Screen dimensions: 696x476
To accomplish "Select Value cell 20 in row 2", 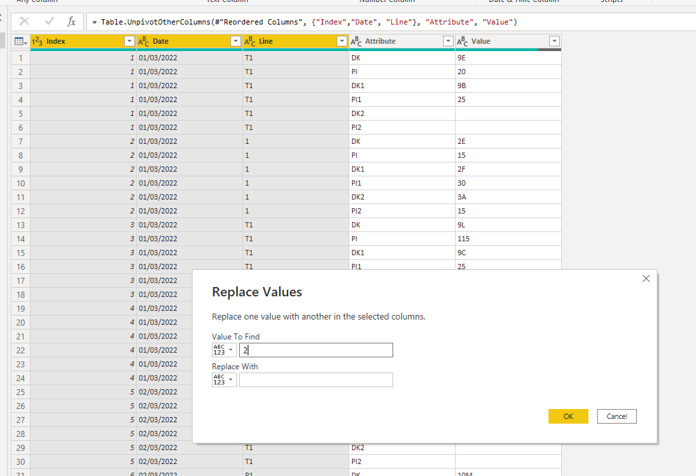I will 508,72.
